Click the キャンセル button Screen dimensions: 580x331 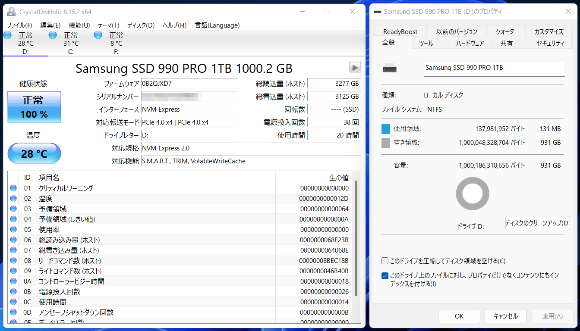point(506,316)
